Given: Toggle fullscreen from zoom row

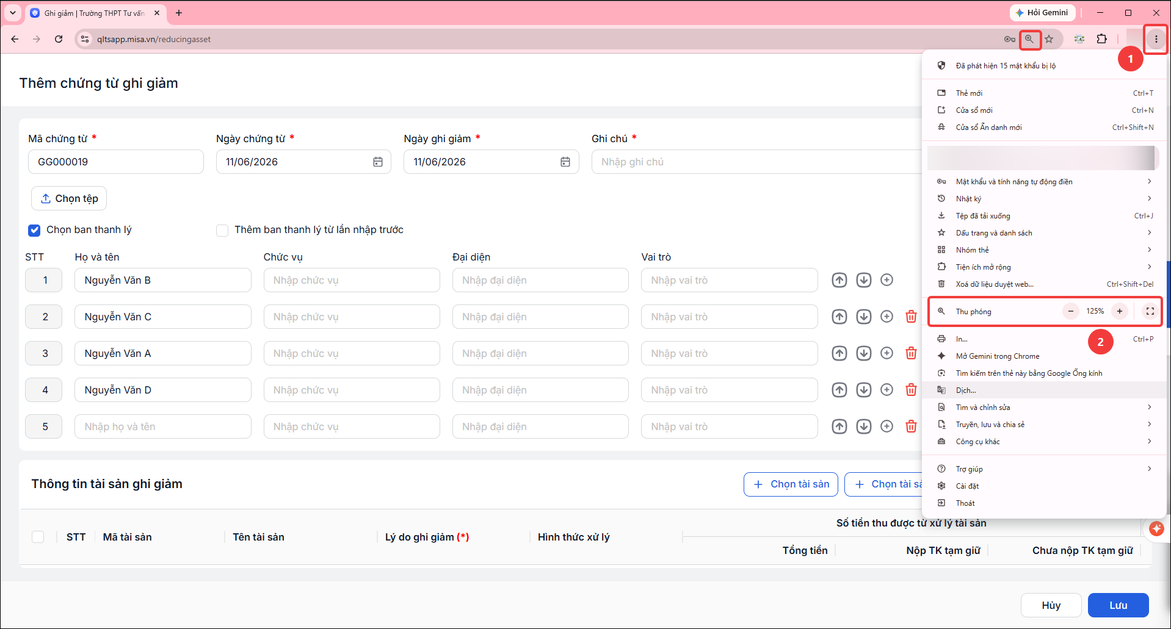Looking at the screenshot, I should coord(1150,311).
